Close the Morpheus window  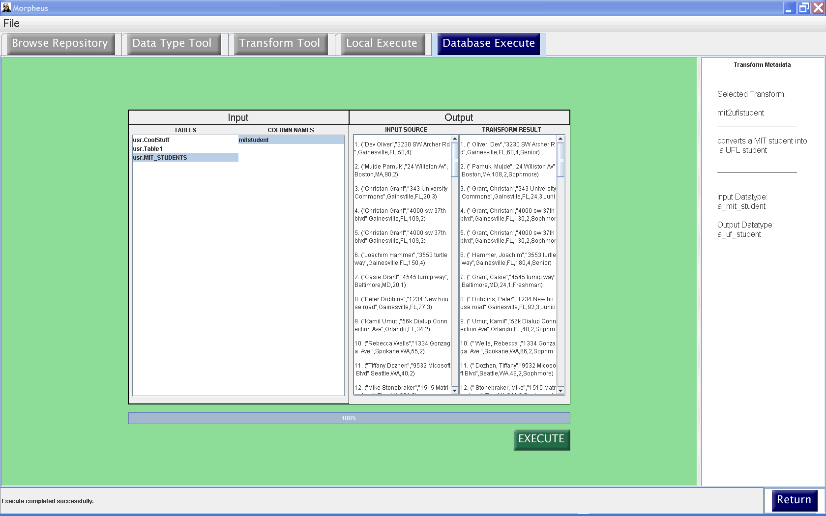click(x=818, y=8)
